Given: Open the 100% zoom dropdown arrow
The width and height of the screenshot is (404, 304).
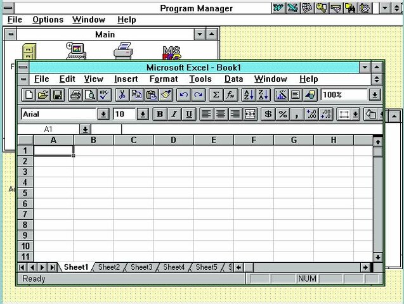Looking at the screenshot, I should (x=375, y=95).
